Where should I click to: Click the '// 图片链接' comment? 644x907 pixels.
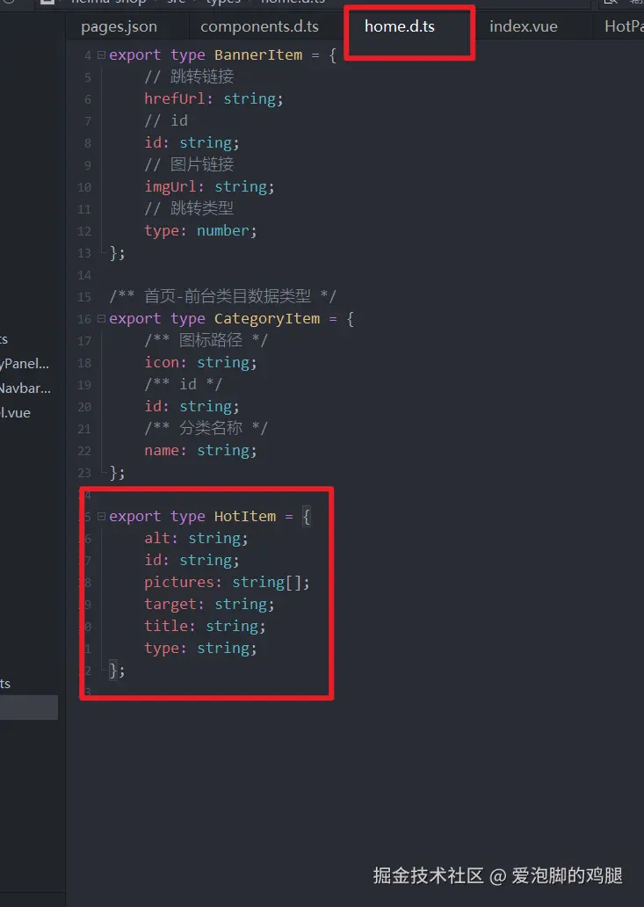click(189, 165)
